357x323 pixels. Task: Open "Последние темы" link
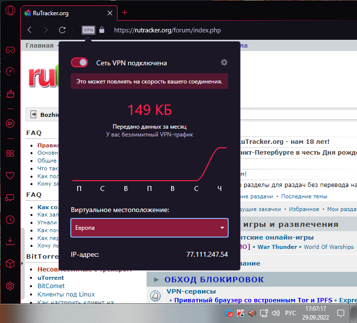point(304,196)
